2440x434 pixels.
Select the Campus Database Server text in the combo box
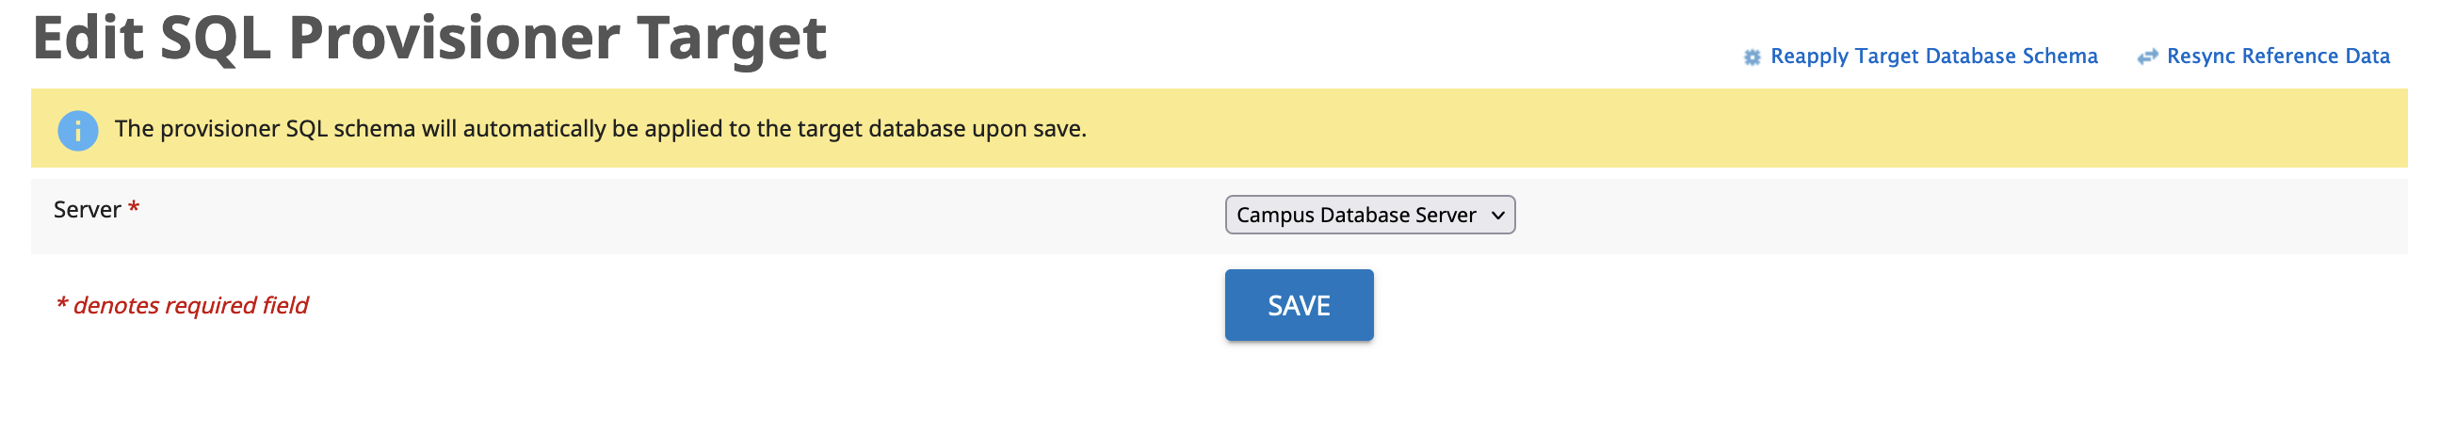[x=1355, y=215]
